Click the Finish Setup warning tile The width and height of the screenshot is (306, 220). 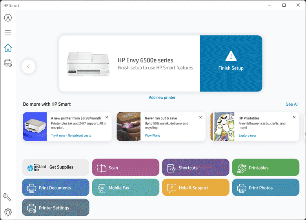(x=231, y=64)
